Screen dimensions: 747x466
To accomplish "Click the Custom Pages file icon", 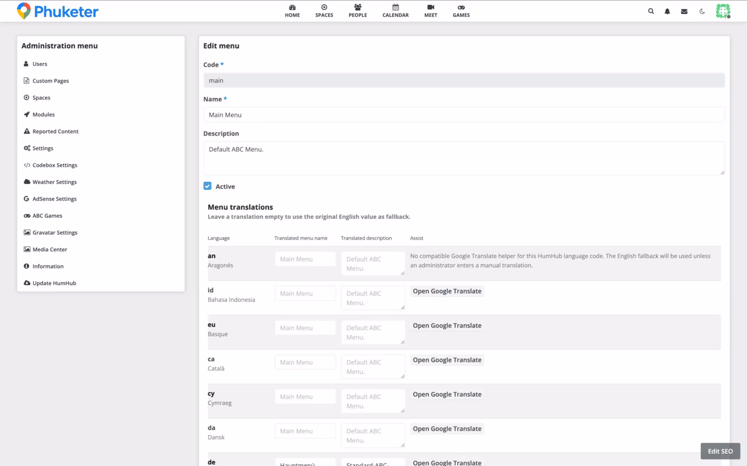I will point(26,81).
